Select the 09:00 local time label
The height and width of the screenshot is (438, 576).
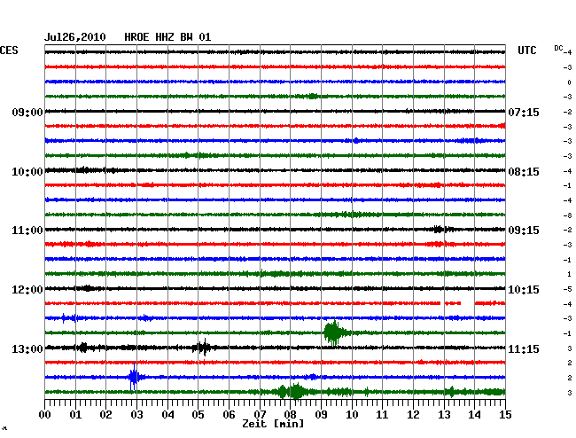pyautogui.click(x=27, y=112)
